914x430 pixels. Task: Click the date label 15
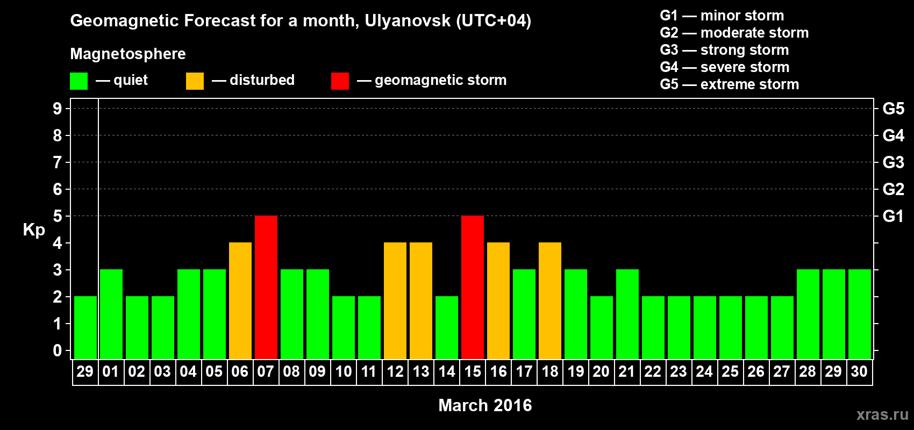(472, 371)
